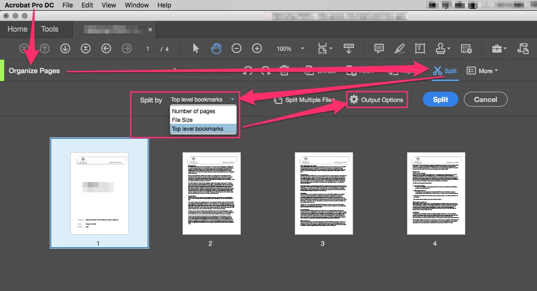This screenshot has width=537, height=291.
Task: Open the File menu
Action: tap(68, 5)
